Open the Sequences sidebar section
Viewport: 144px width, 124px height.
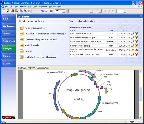tap(9, 41)
